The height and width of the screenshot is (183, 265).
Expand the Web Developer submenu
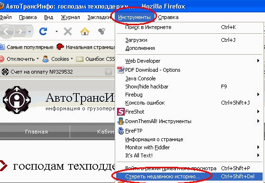(x=190, y=61)
